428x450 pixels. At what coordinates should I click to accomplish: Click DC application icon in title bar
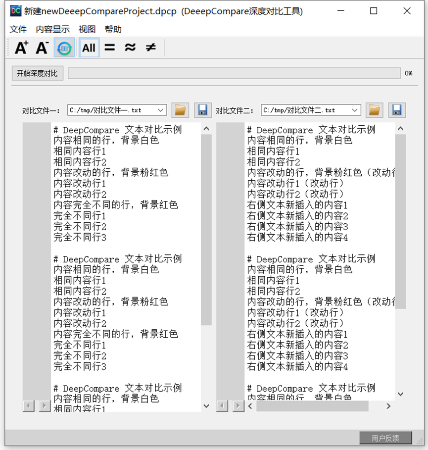pos(15,11)
